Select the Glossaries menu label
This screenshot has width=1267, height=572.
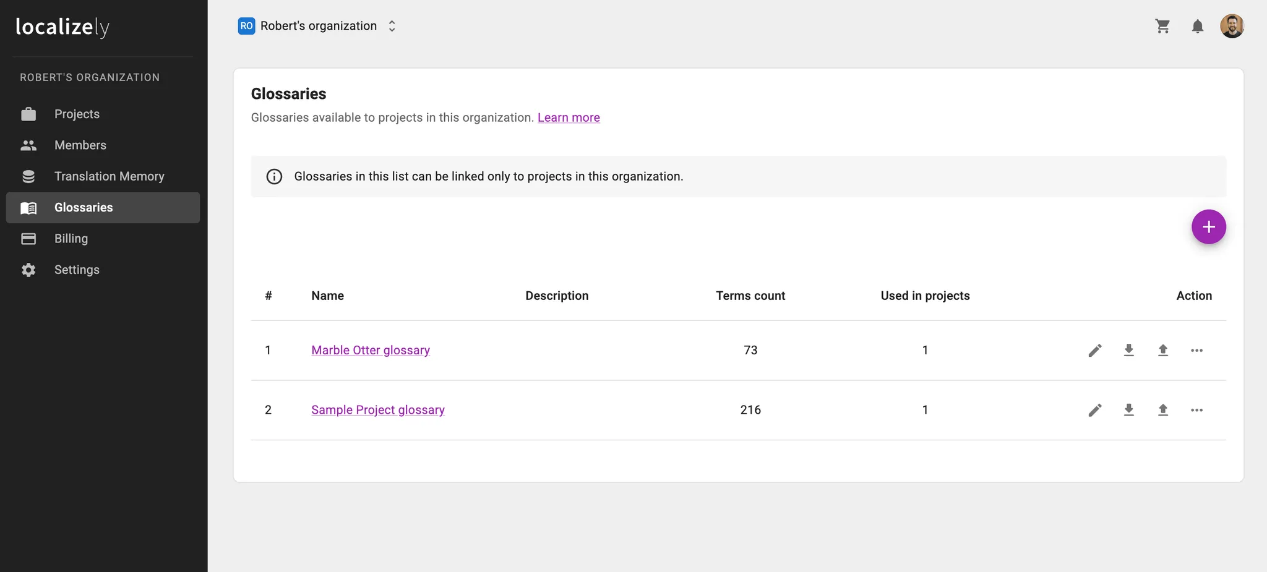84,208
